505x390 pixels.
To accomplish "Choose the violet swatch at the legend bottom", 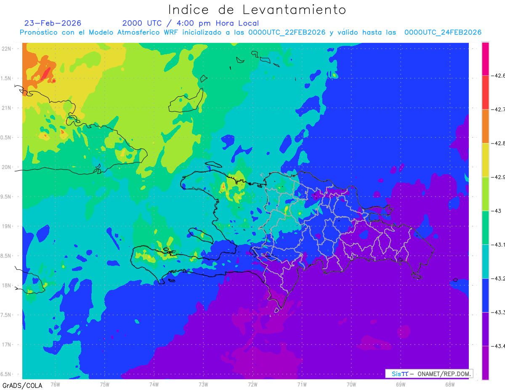I will click(x=485, y=363).
